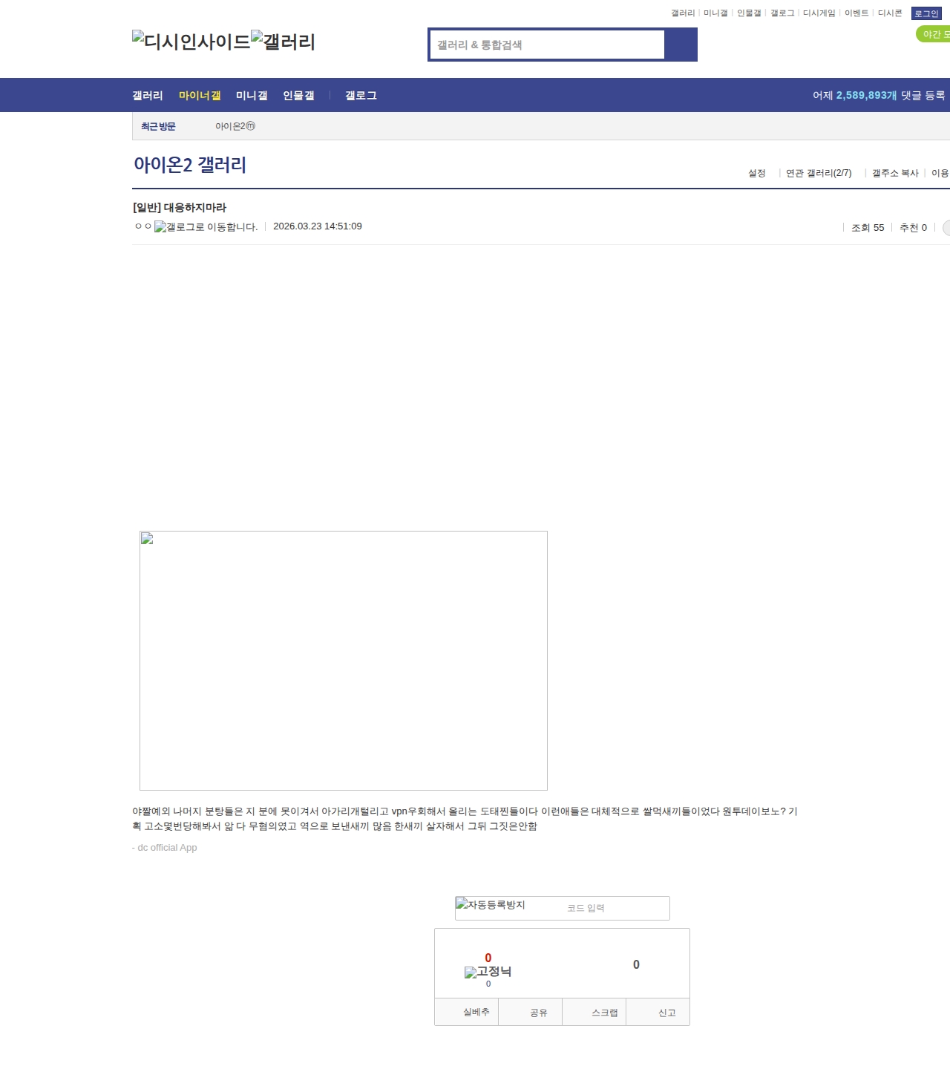Image resolution: width=950 pixels, height=1069 pixels.
Task: Click the "- dc official App" text
Action: pyautogui.click(x=165, y=848)
